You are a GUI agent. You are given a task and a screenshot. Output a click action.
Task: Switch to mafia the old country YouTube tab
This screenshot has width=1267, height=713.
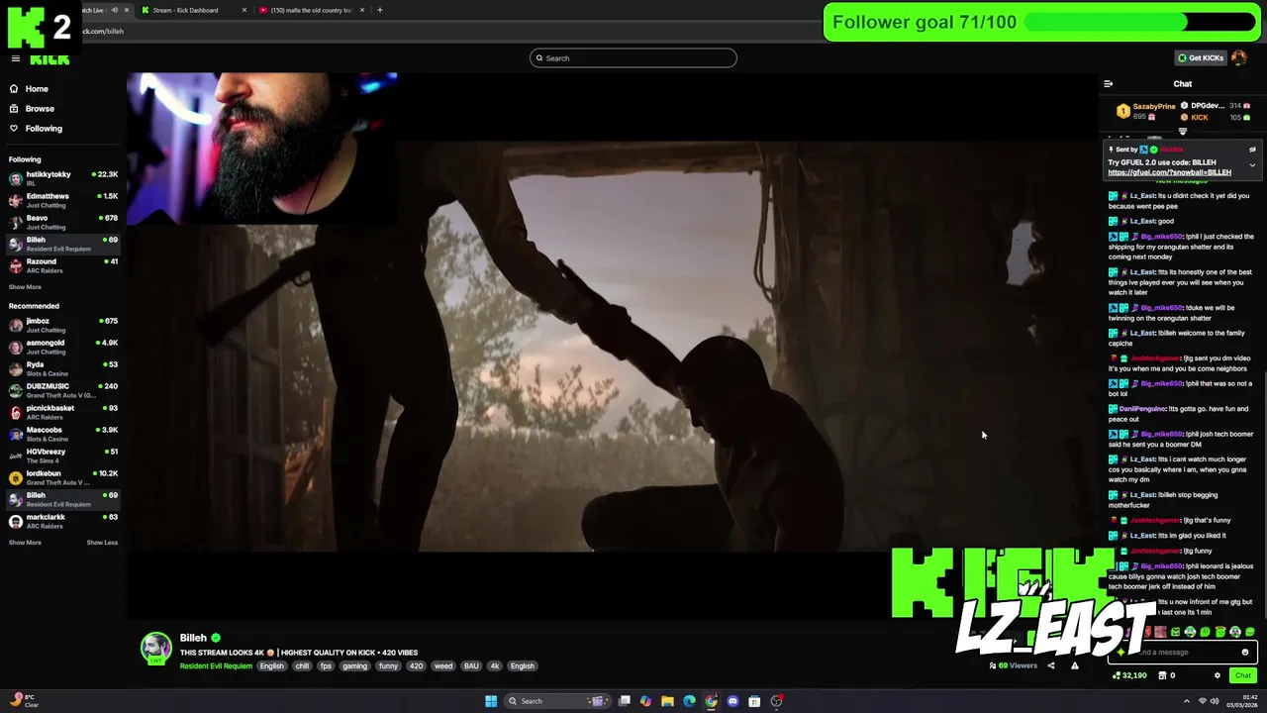[311, 10]
